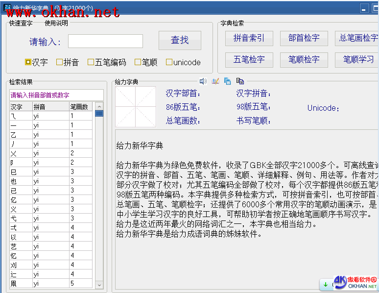Click the results list scrollbar down arrow

tap(99, 285)
